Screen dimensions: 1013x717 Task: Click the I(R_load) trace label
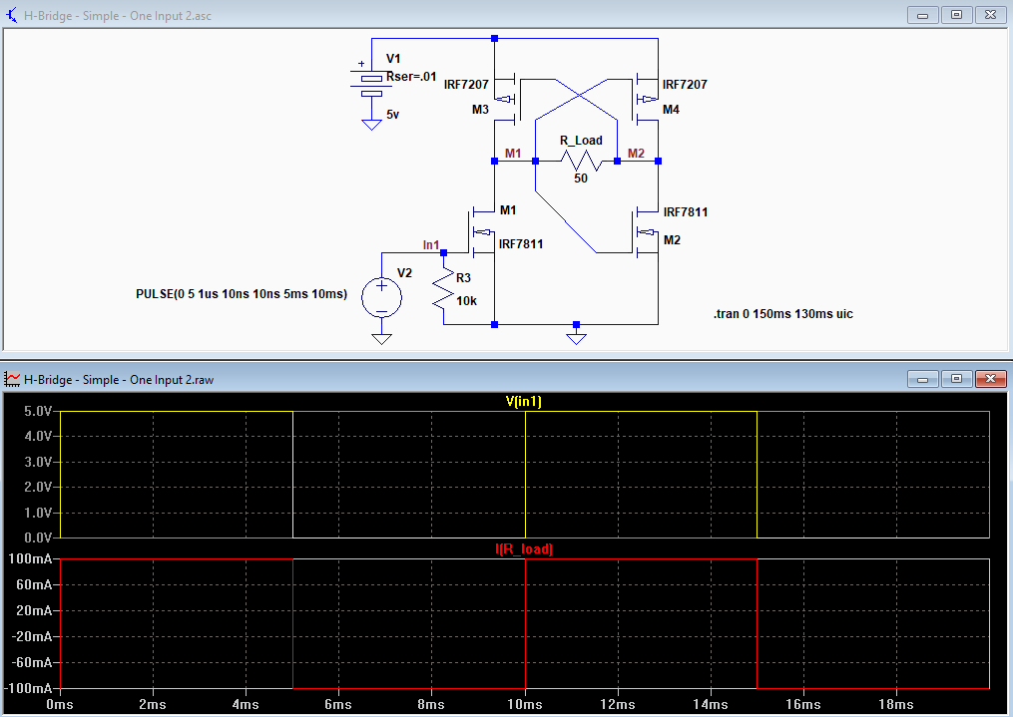[x=524, y=549]
